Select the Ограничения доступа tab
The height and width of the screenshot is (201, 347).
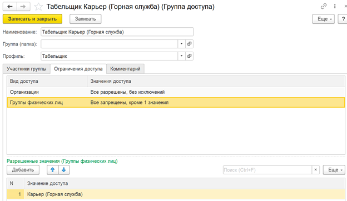pyautogui.click(x=78, y=69)
